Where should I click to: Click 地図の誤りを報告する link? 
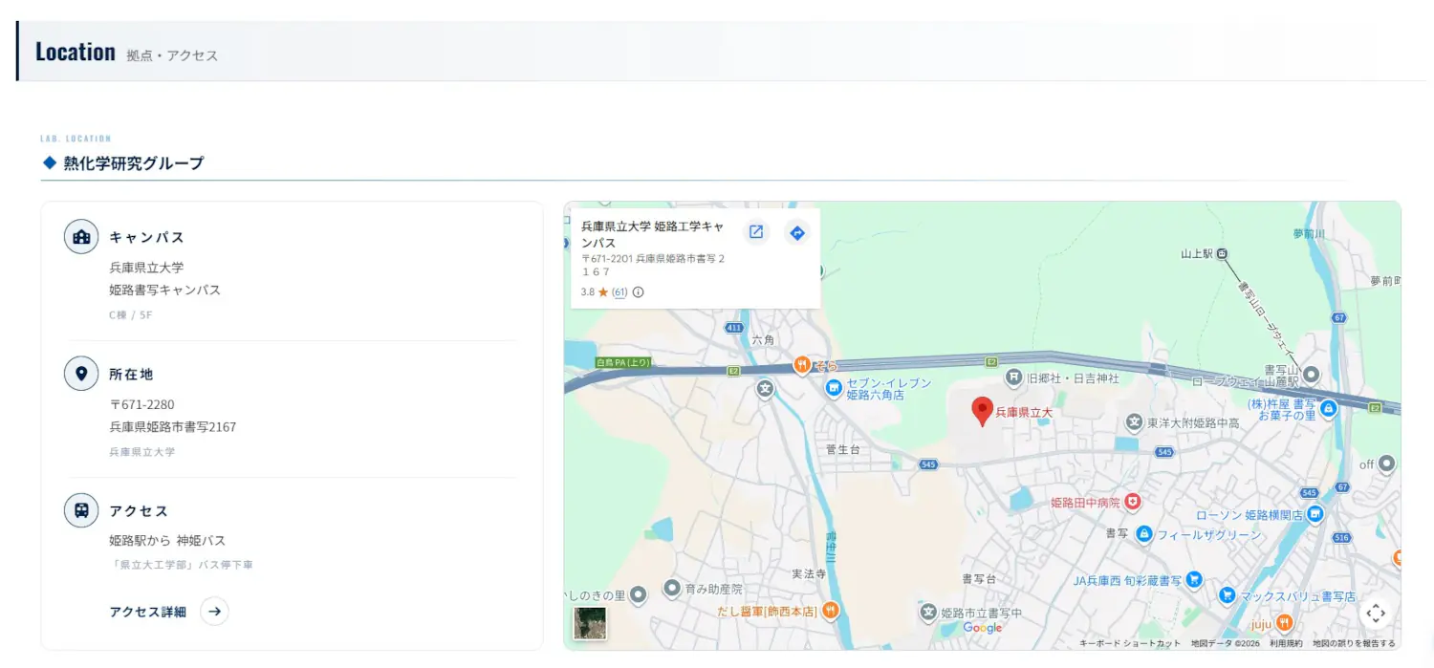[x=1354, y=643]
